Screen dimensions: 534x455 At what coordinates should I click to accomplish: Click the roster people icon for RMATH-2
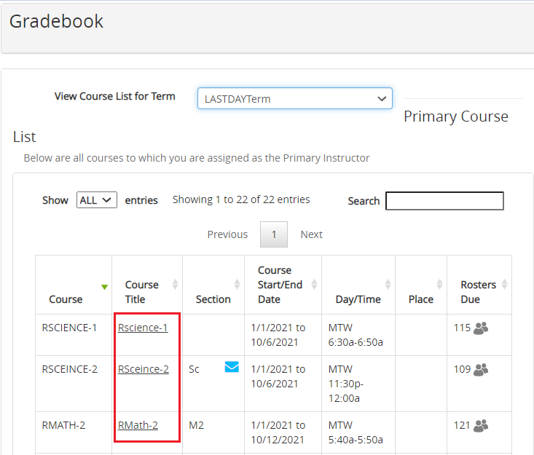click(481, 426)
